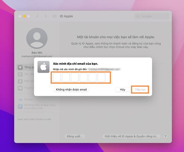Click the first verification code box
Viewport: 184px width, 152px height.
[57, 78]
